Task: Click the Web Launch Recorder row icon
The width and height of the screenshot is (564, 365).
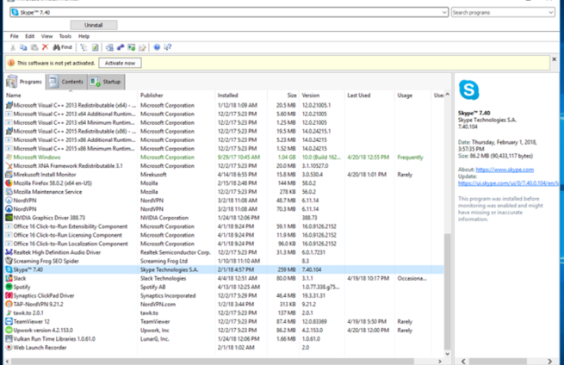Action: pos(9,348)
